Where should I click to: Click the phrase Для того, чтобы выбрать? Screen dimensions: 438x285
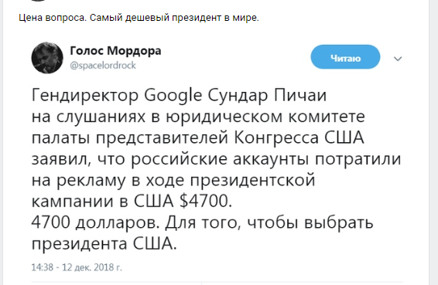tap(269, 222)
